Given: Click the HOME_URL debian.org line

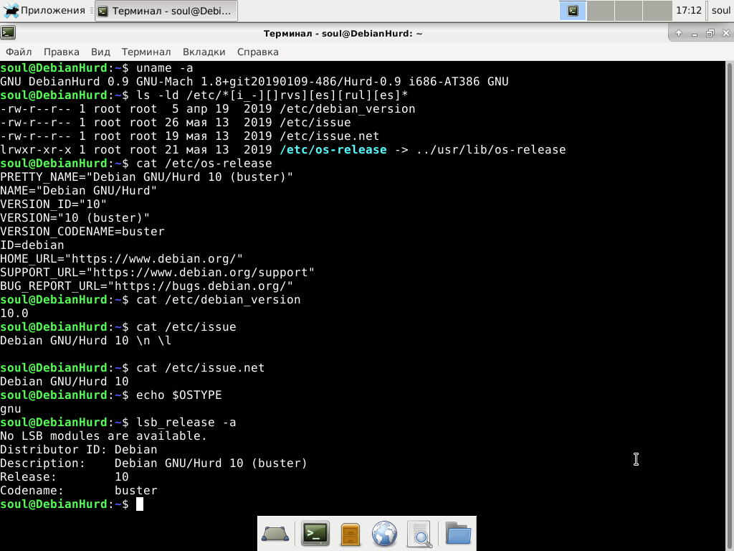Looking at the screenshot, I should point(122,258).
